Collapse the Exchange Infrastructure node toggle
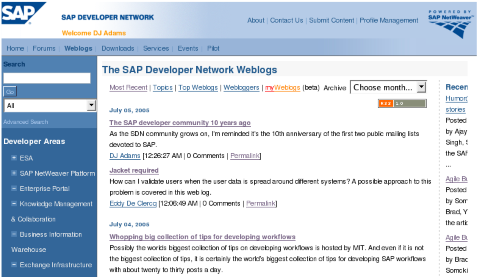Image resolution: width=477 pixels, height=277 pixels. (x=14, y=264)
